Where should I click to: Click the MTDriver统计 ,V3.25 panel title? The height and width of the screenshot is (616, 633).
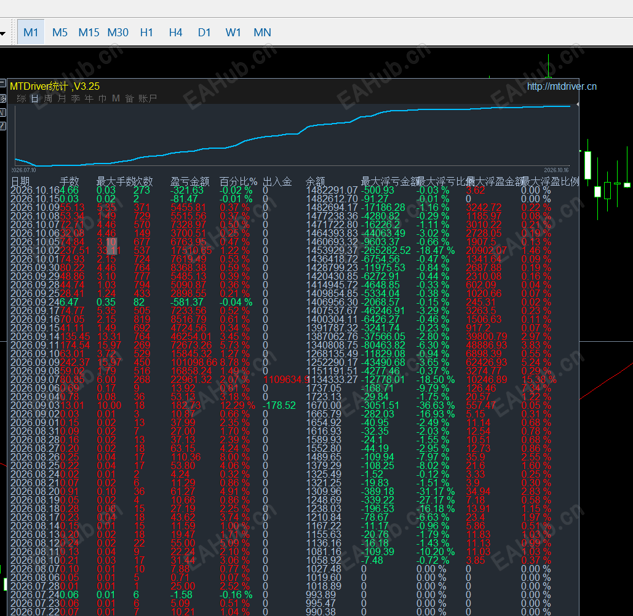tap(55, 86)
